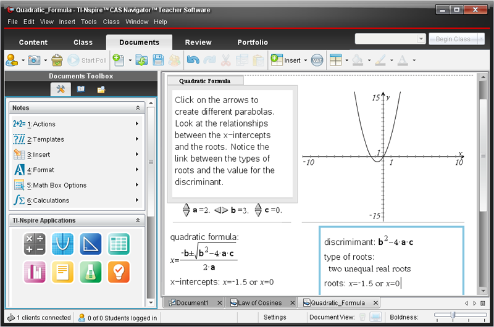Switch to the Review workspace tab
This screenshot has height=327, width=494.
(x=198, y=42)
